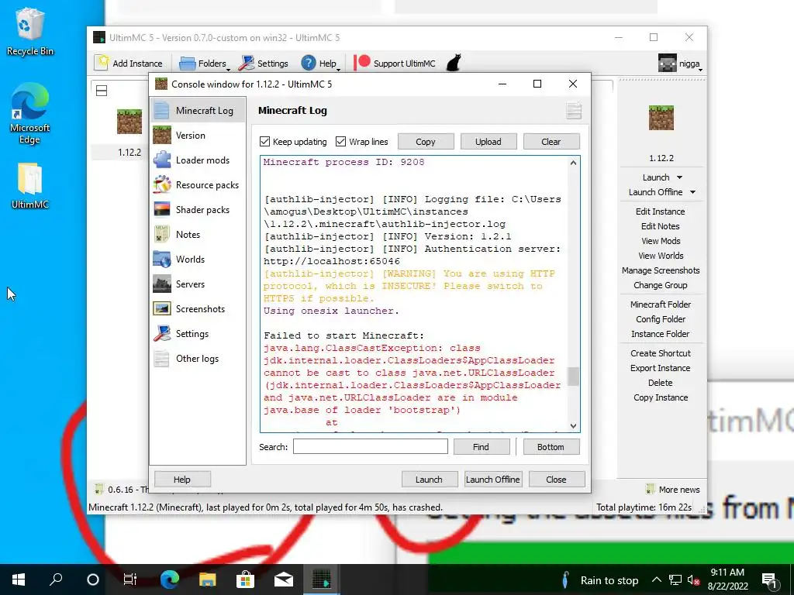794x595 pixels.
Task: Select the Version grass block icon
Action: pyautogui.click(x=161, y=135)
